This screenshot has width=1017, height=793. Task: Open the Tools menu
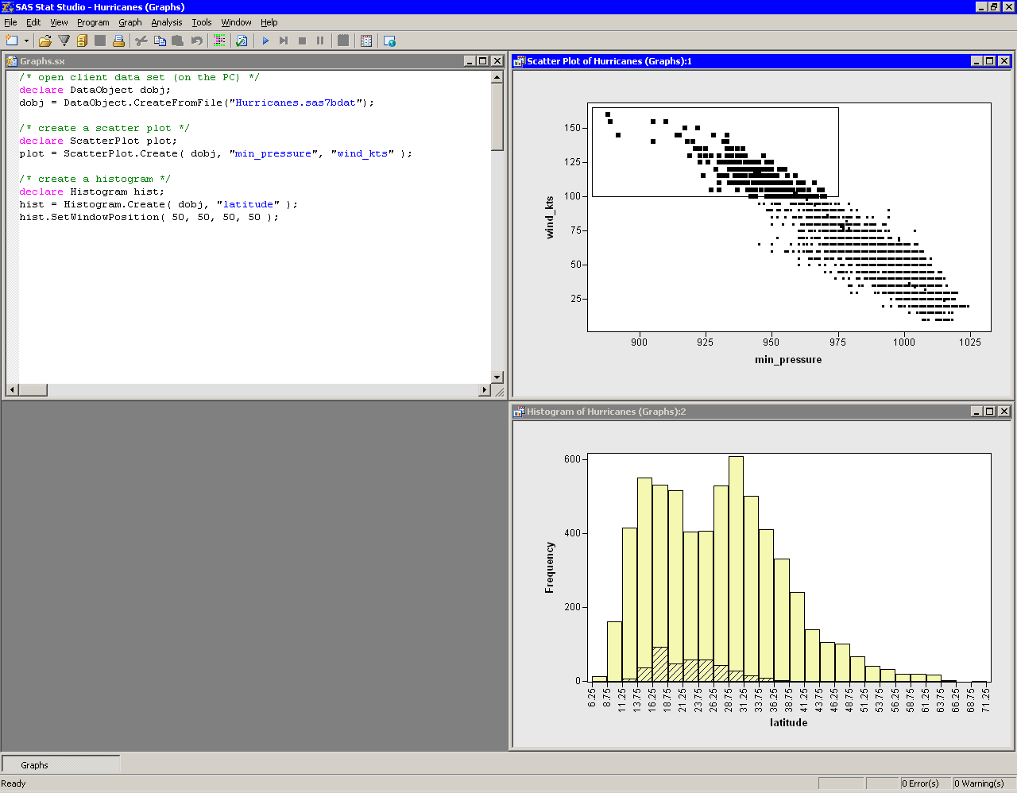click(x=202, y=22)
